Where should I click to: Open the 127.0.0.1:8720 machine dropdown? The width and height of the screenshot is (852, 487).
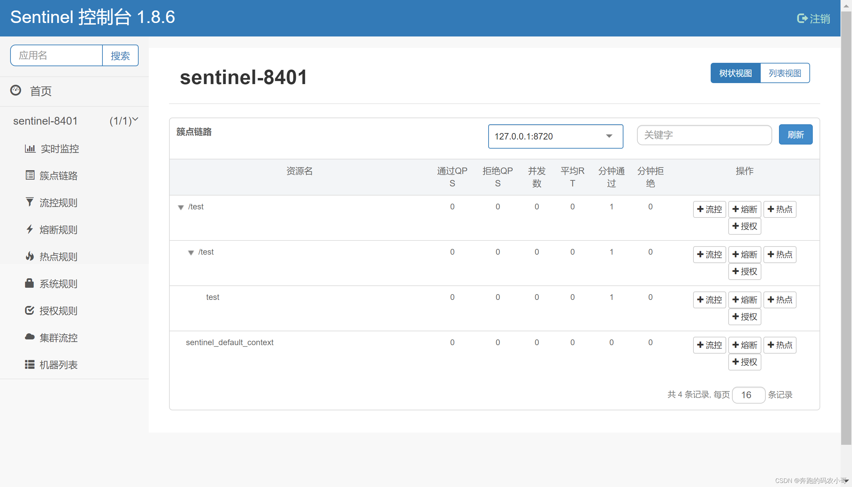pyautogui.click(x=555, y=136)
